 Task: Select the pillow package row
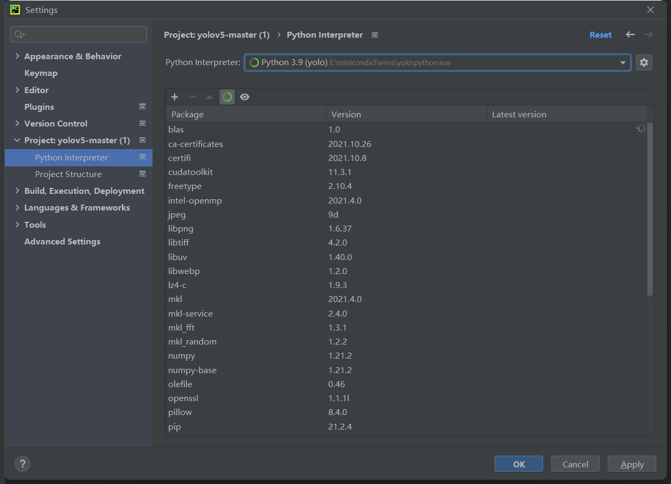406,412
